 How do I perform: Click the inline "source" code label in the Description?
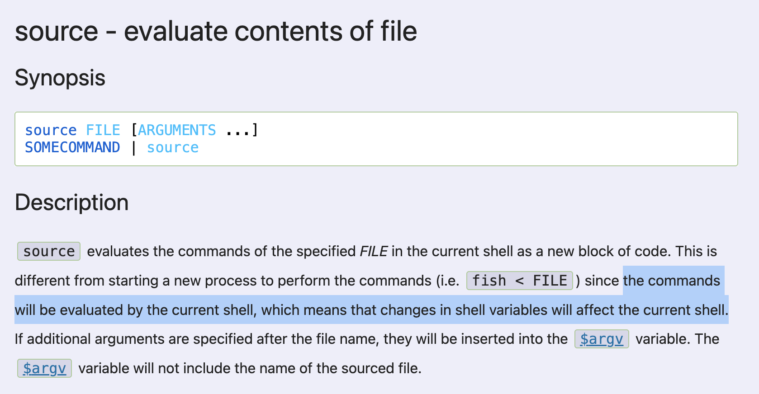pyautogui.click(x=49, y=251)
